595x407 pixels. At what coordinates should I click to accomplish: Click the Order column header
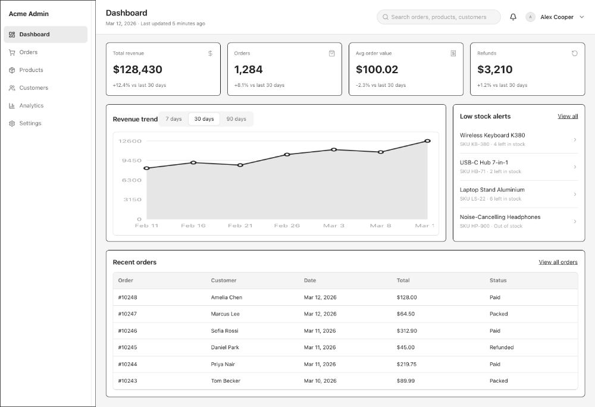(x=126, y=280)
